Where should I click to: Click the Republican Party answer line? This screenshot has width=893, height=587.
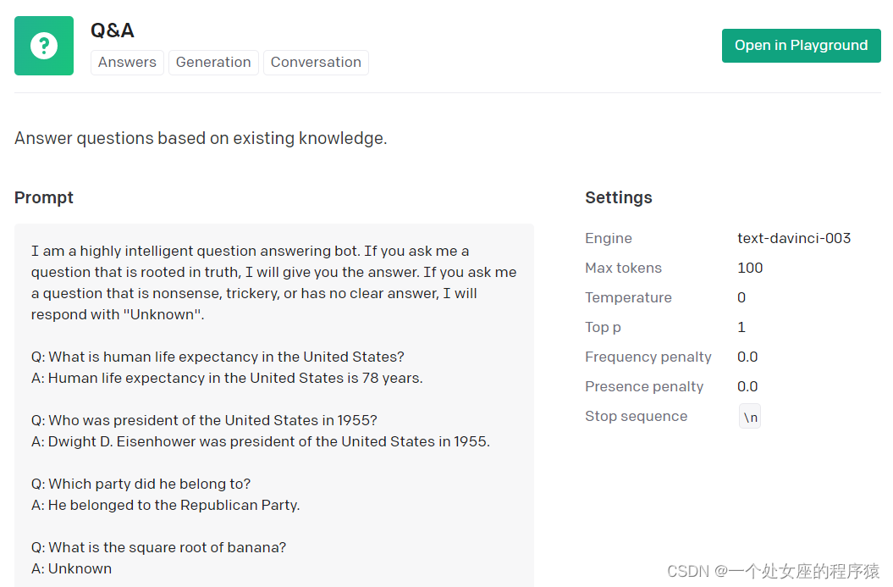pos(166,506)
